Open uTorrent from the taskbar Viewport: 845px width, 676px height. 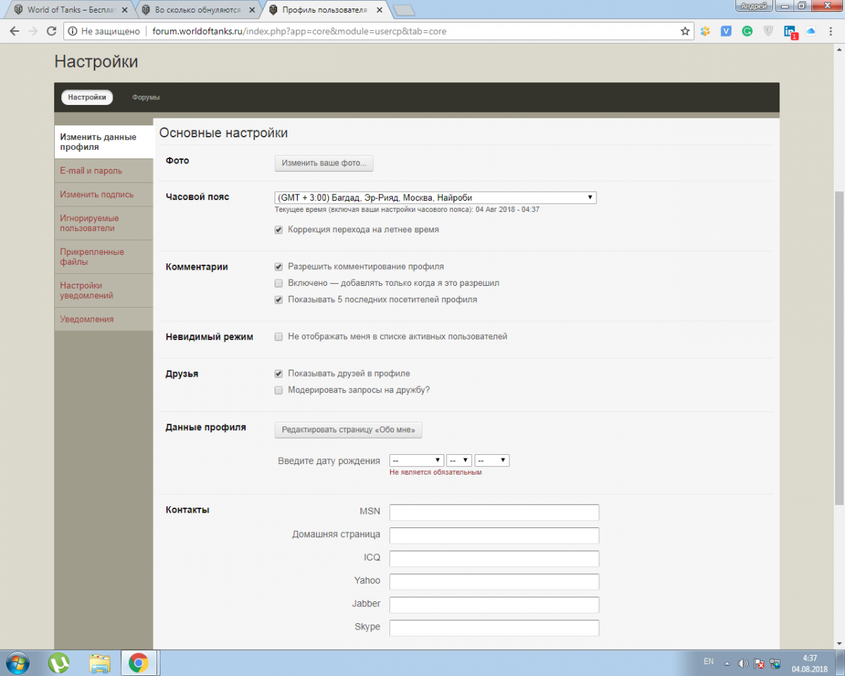59,663
